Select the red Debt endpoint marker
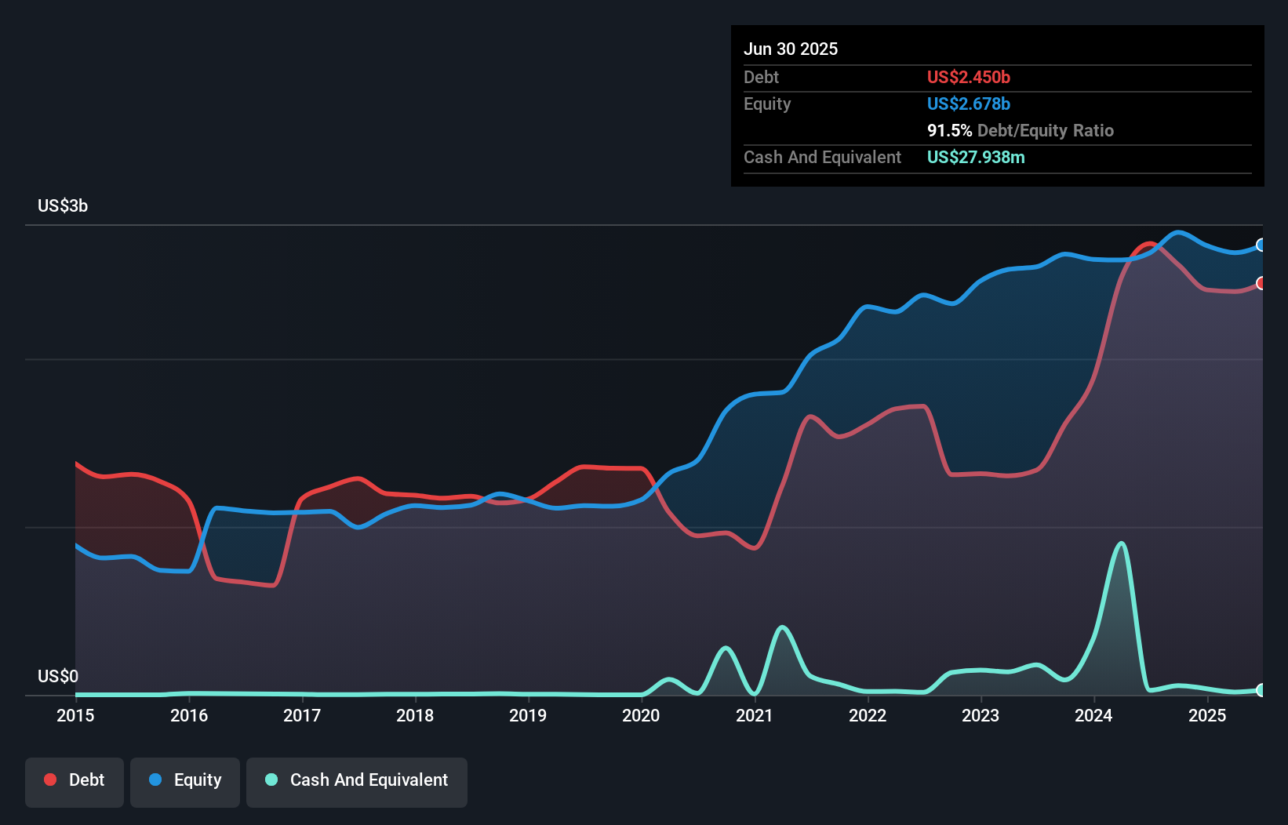This screenshot has height=825, width=1288. click(x=1261, y=283)
